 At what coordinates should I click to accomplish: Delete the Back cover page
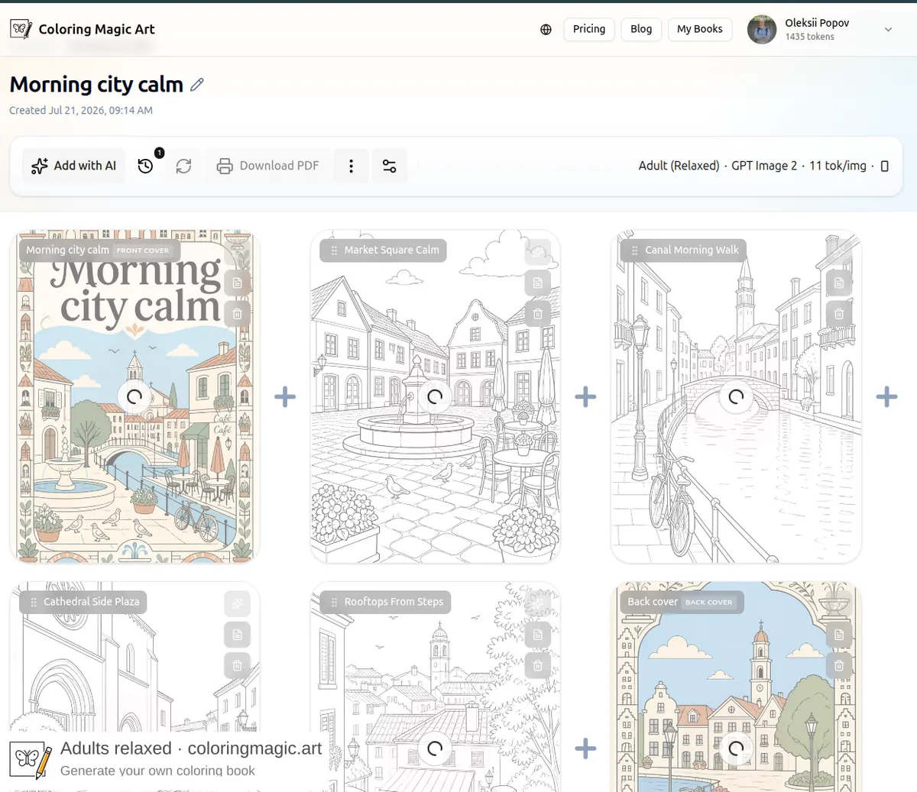coord(839,665)
